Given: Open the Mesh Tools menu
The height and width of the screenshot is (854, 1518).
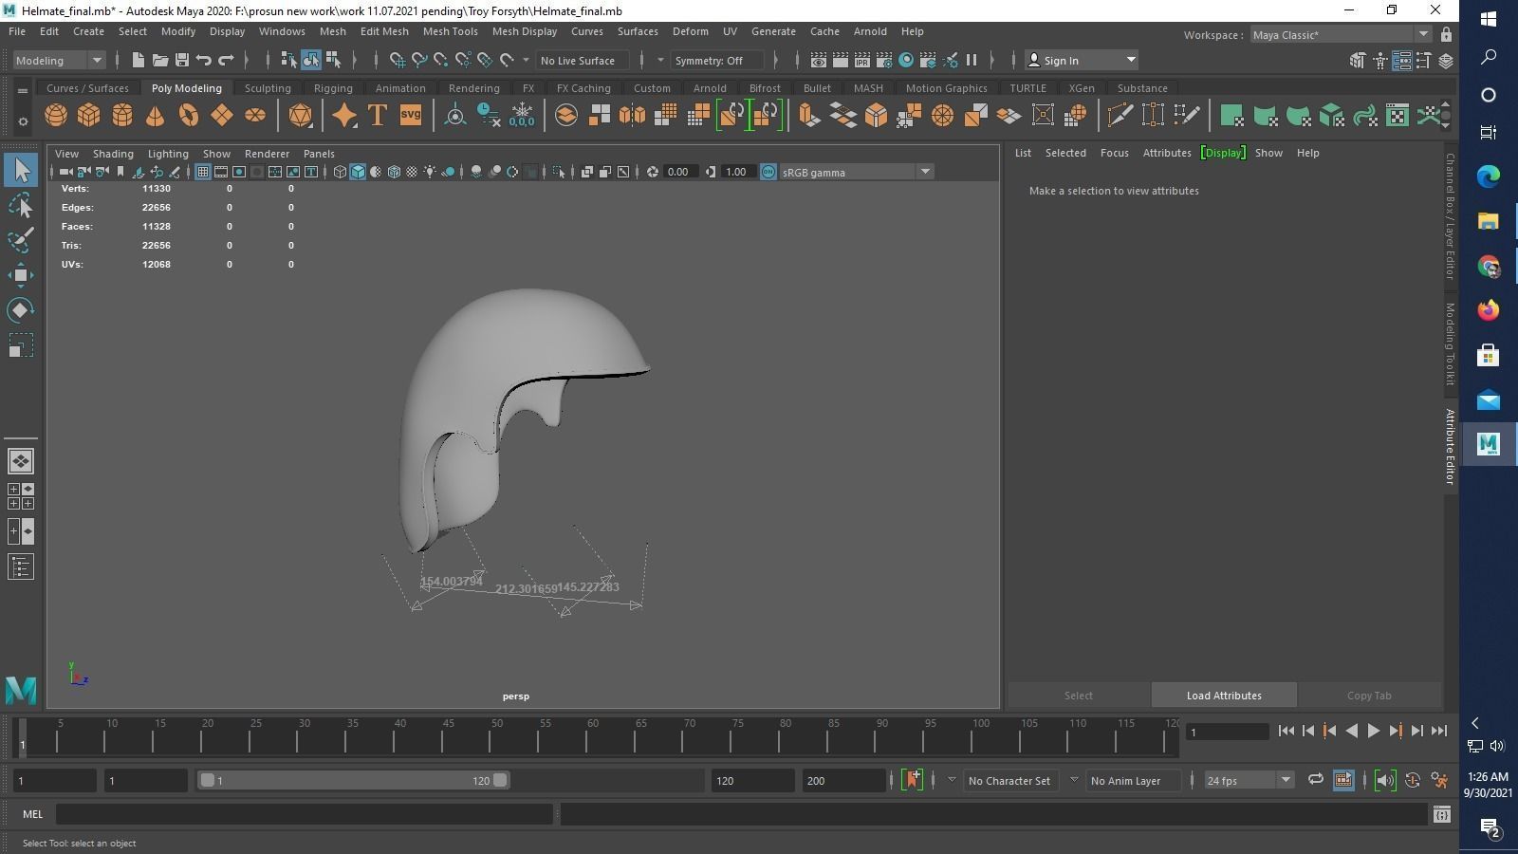Looking at the screenshot, I should coord(450,31).
